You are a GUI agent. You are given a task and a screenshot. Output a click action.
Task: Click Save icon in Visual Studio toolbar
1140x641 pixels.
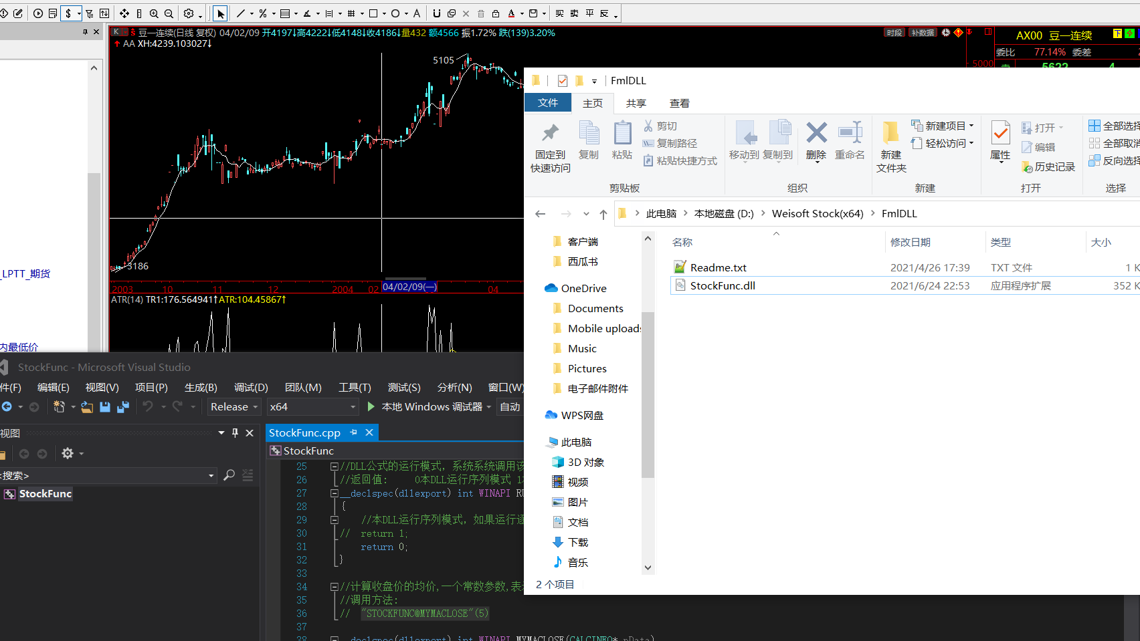[105, 406]
